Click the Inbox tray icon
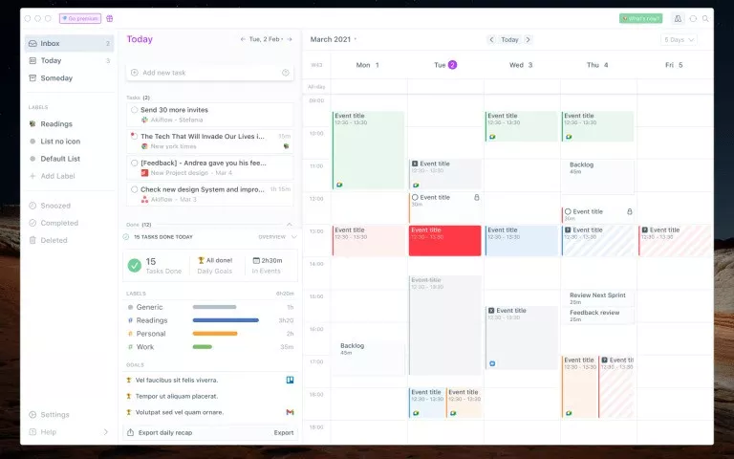 tap(32, 43)
